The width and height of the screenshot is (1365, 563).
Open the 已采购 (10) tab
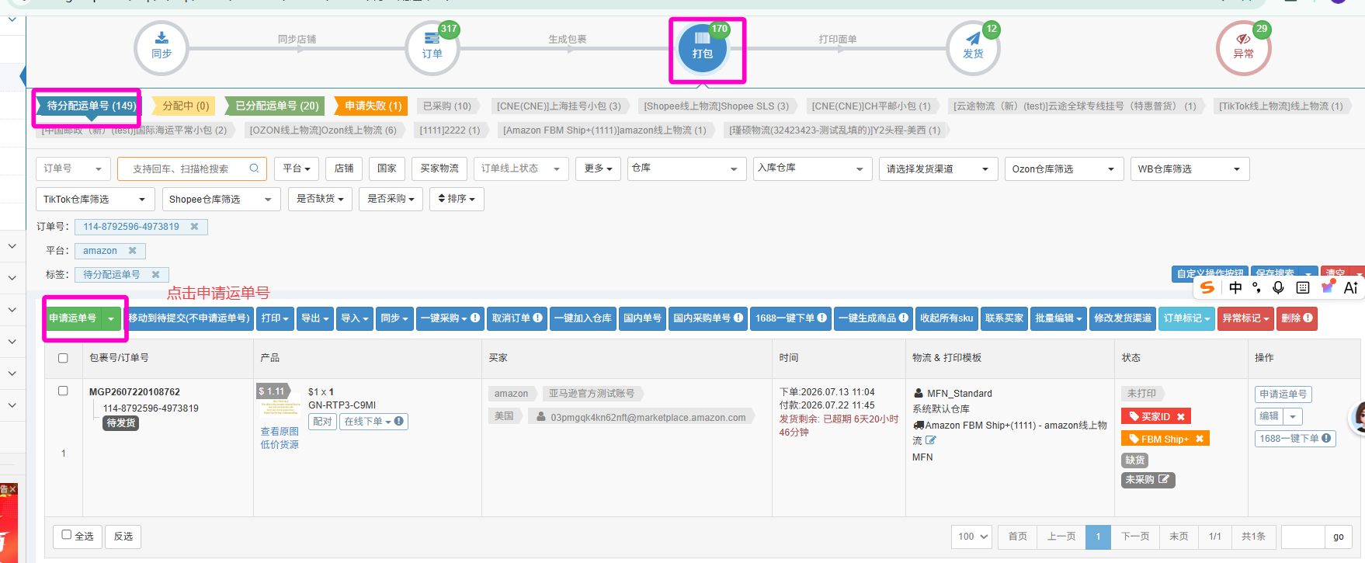click(x=447, y=106)
